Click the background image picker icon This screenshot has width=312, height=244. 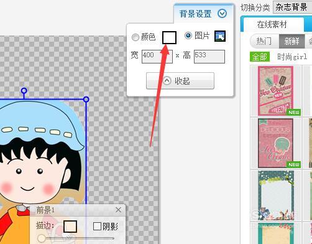[x=220, y=36]
